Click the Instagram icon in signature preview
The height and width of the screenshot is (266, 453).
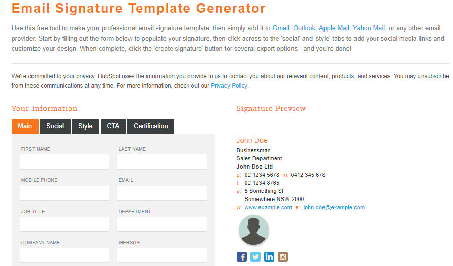pyautogui.click(x=283, y=257)
